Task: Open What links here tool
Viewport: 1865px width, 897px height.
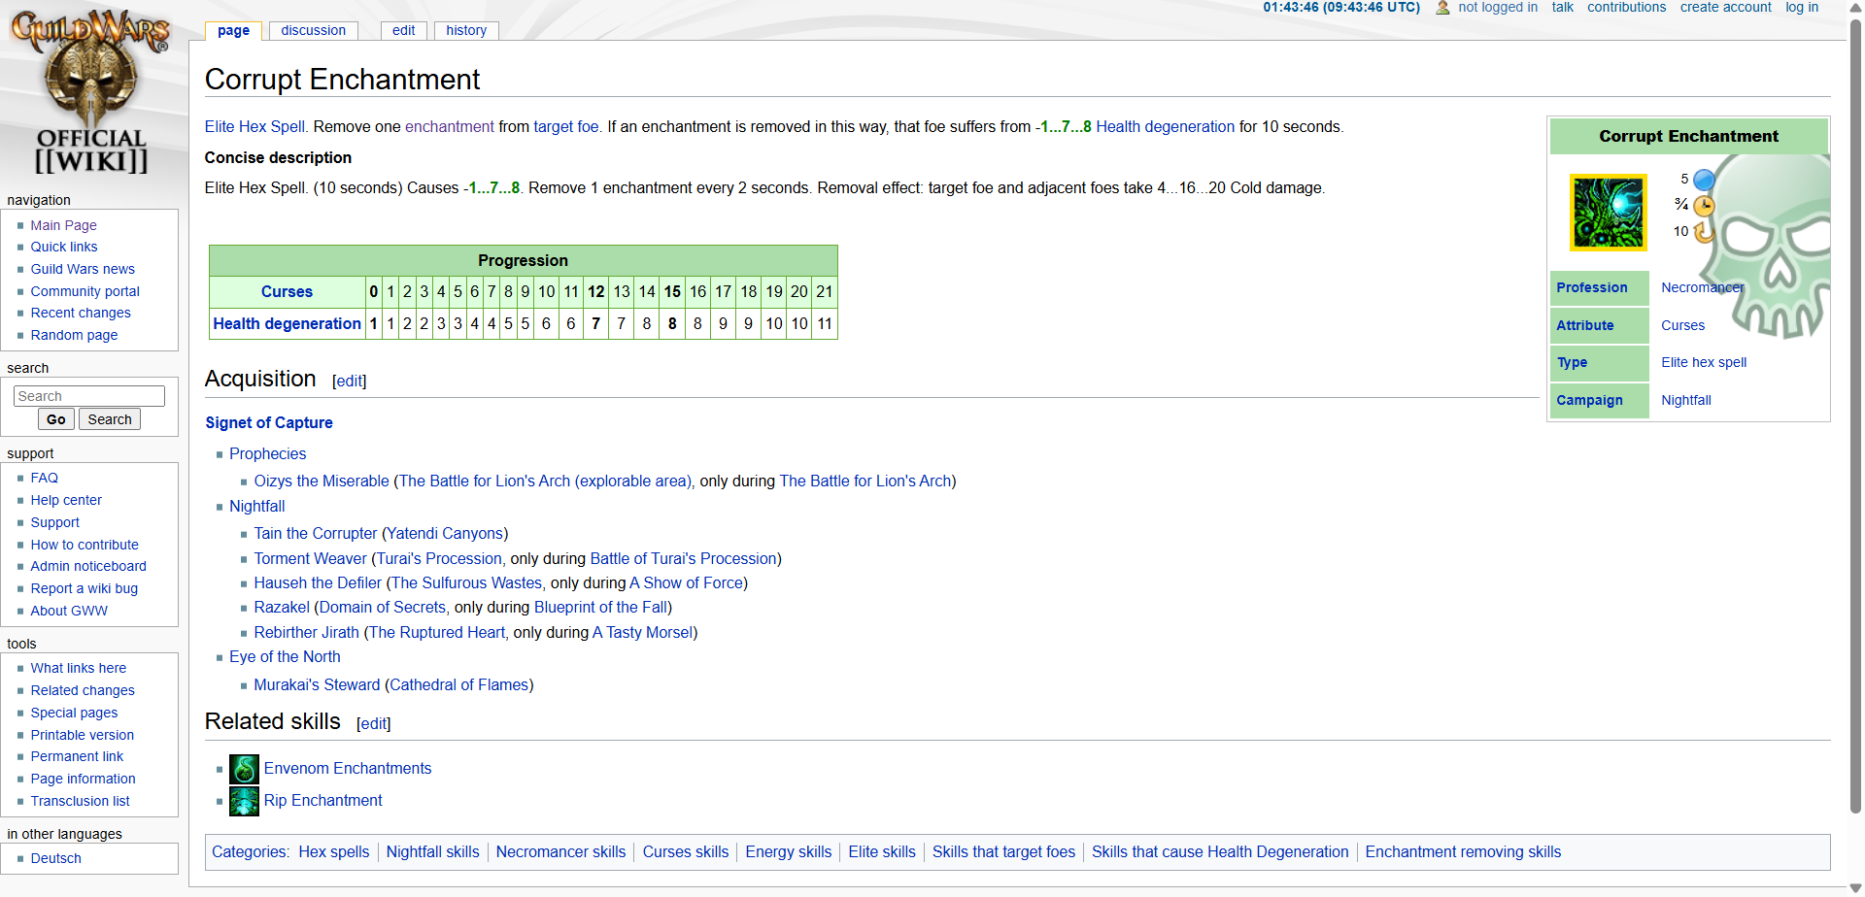Action: pyautogui.click(x=79, y=668)
